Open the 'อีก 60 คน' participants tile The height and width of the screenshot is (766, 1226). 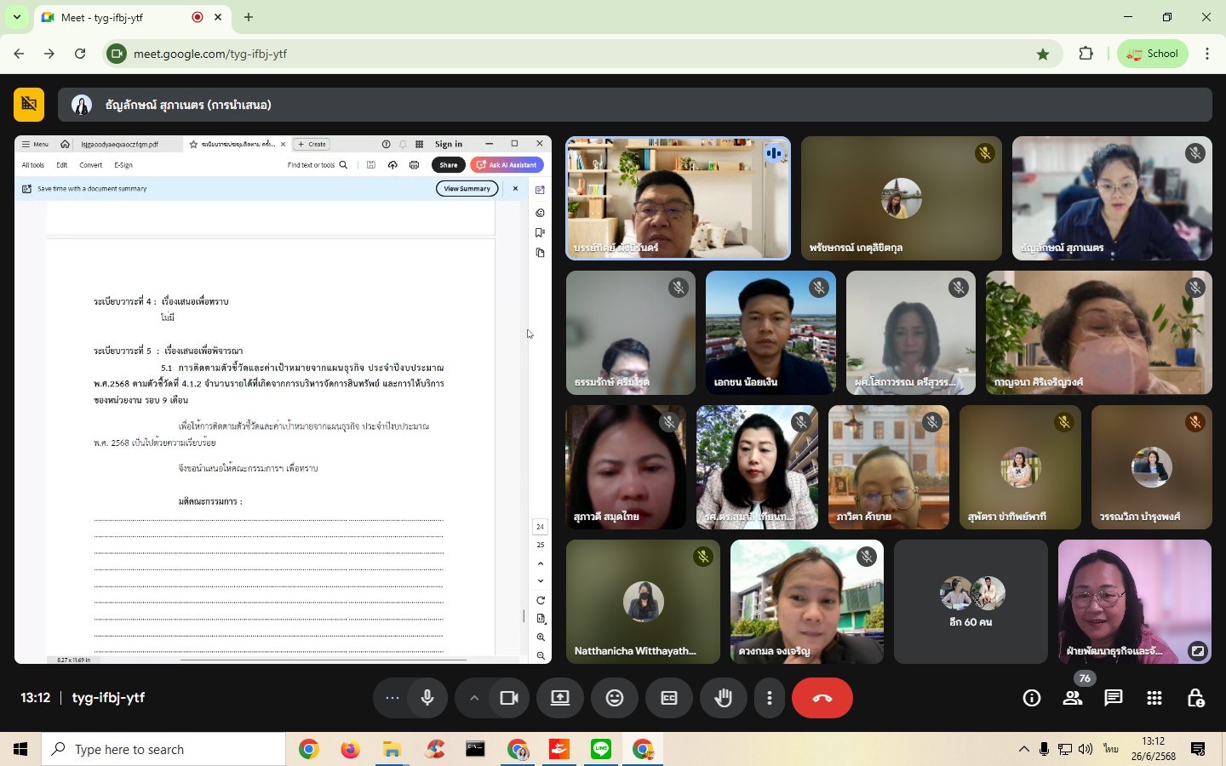coord(971,602)
